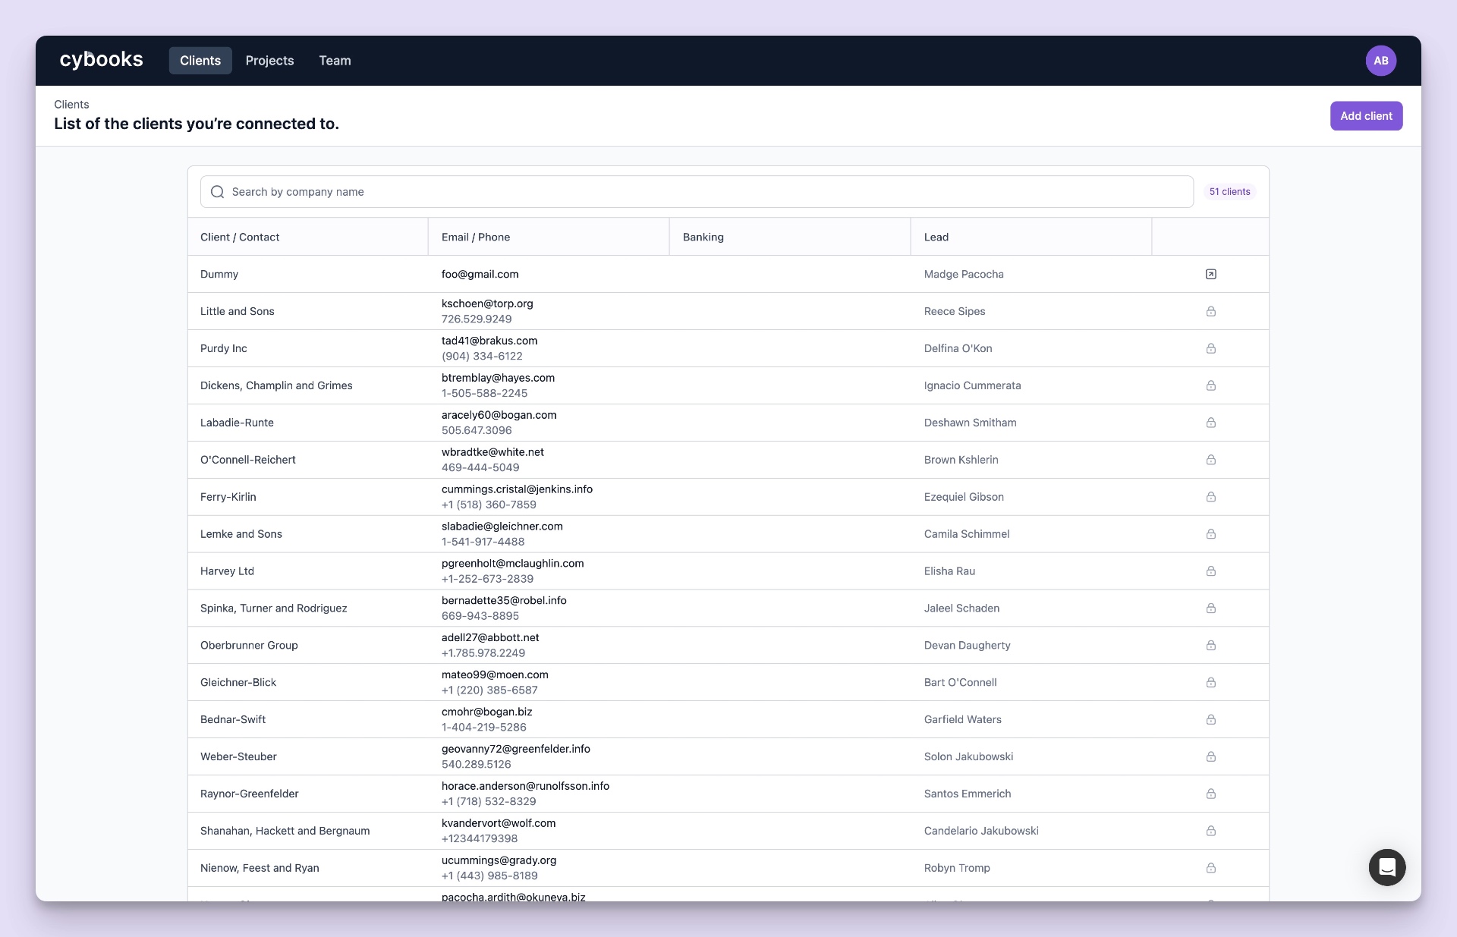1457x937 pixels.
Task: Click lead name Ignacio Cummerata
Action: (973, 386)
